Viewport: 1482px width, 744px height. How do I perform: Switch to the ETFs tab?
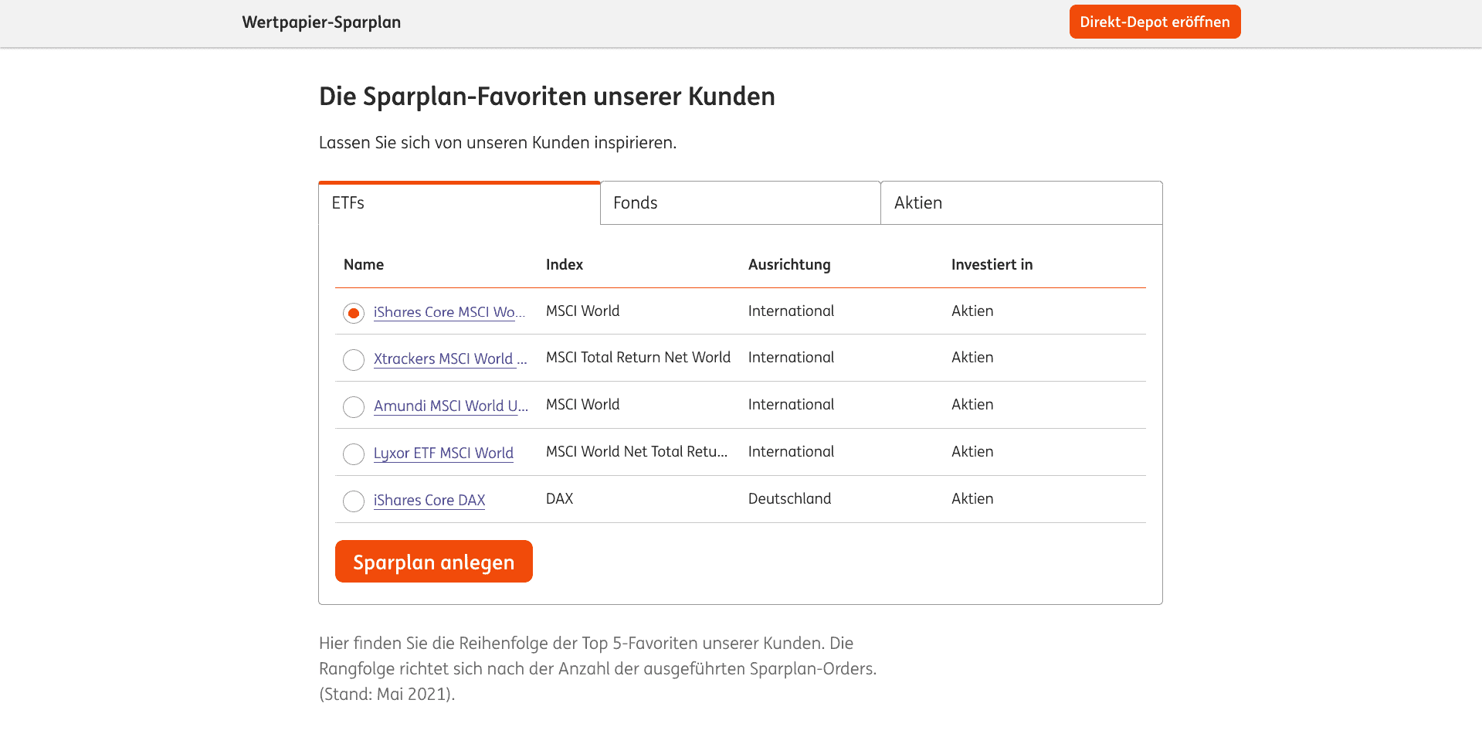pos(460,203)
